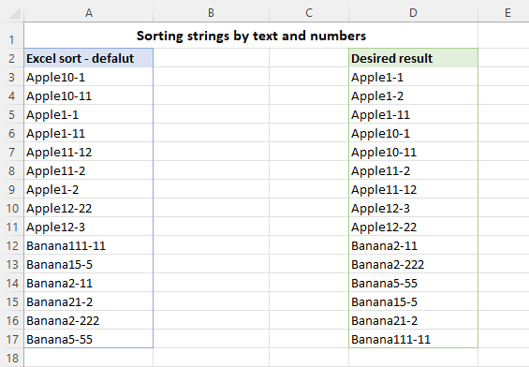Select cell A16 containing Banana2-222
The image size is (529, 367).
point(88,320)
